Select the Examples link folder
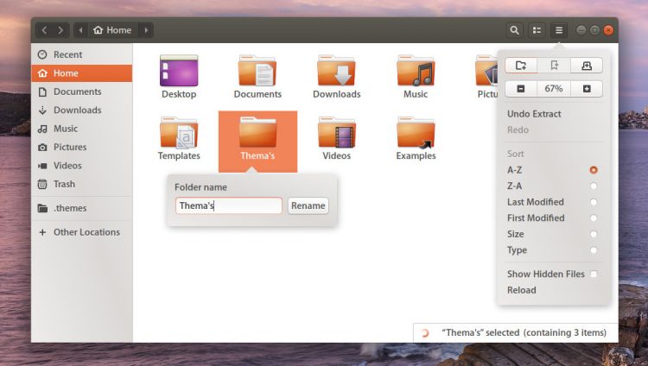This screenshot has width=648, height=366. pyautogui.click(x=416, y=133)
